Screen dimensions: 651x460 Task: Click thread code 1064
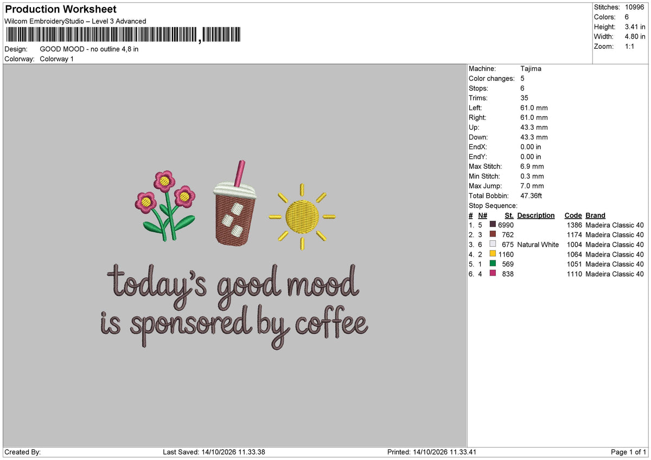tap(574, 254)
